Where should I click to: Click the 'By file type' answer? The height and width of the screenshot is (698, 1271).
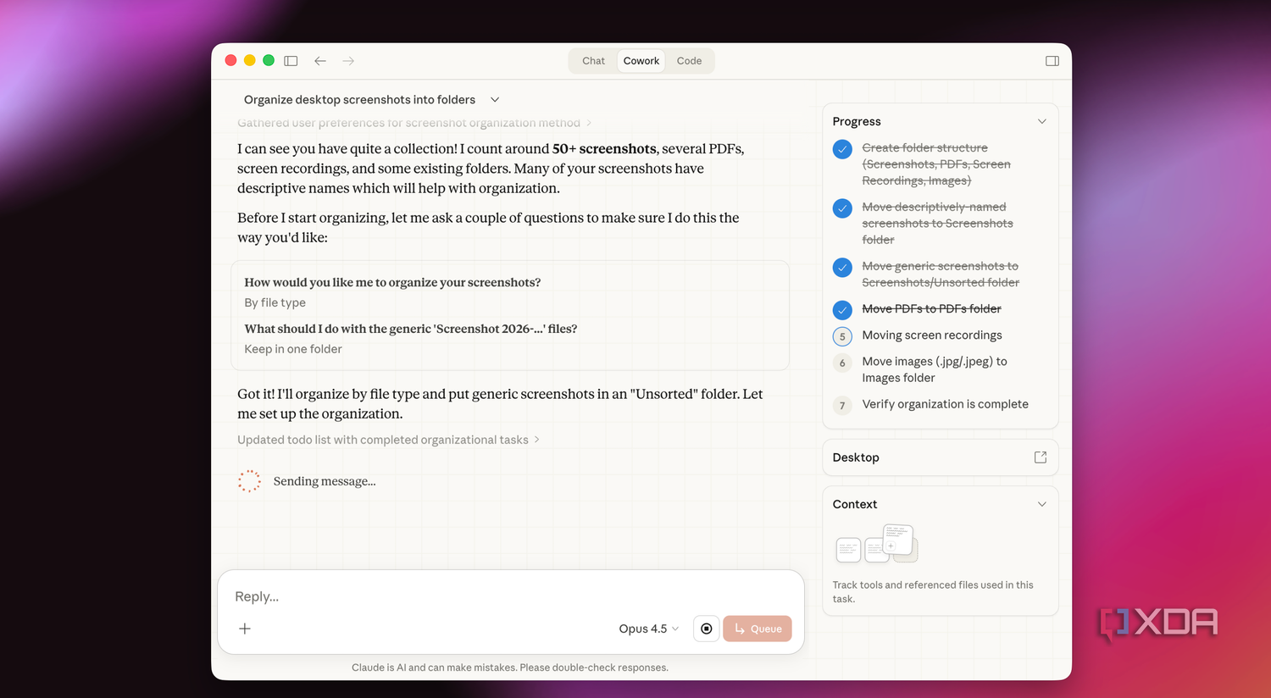275,302
